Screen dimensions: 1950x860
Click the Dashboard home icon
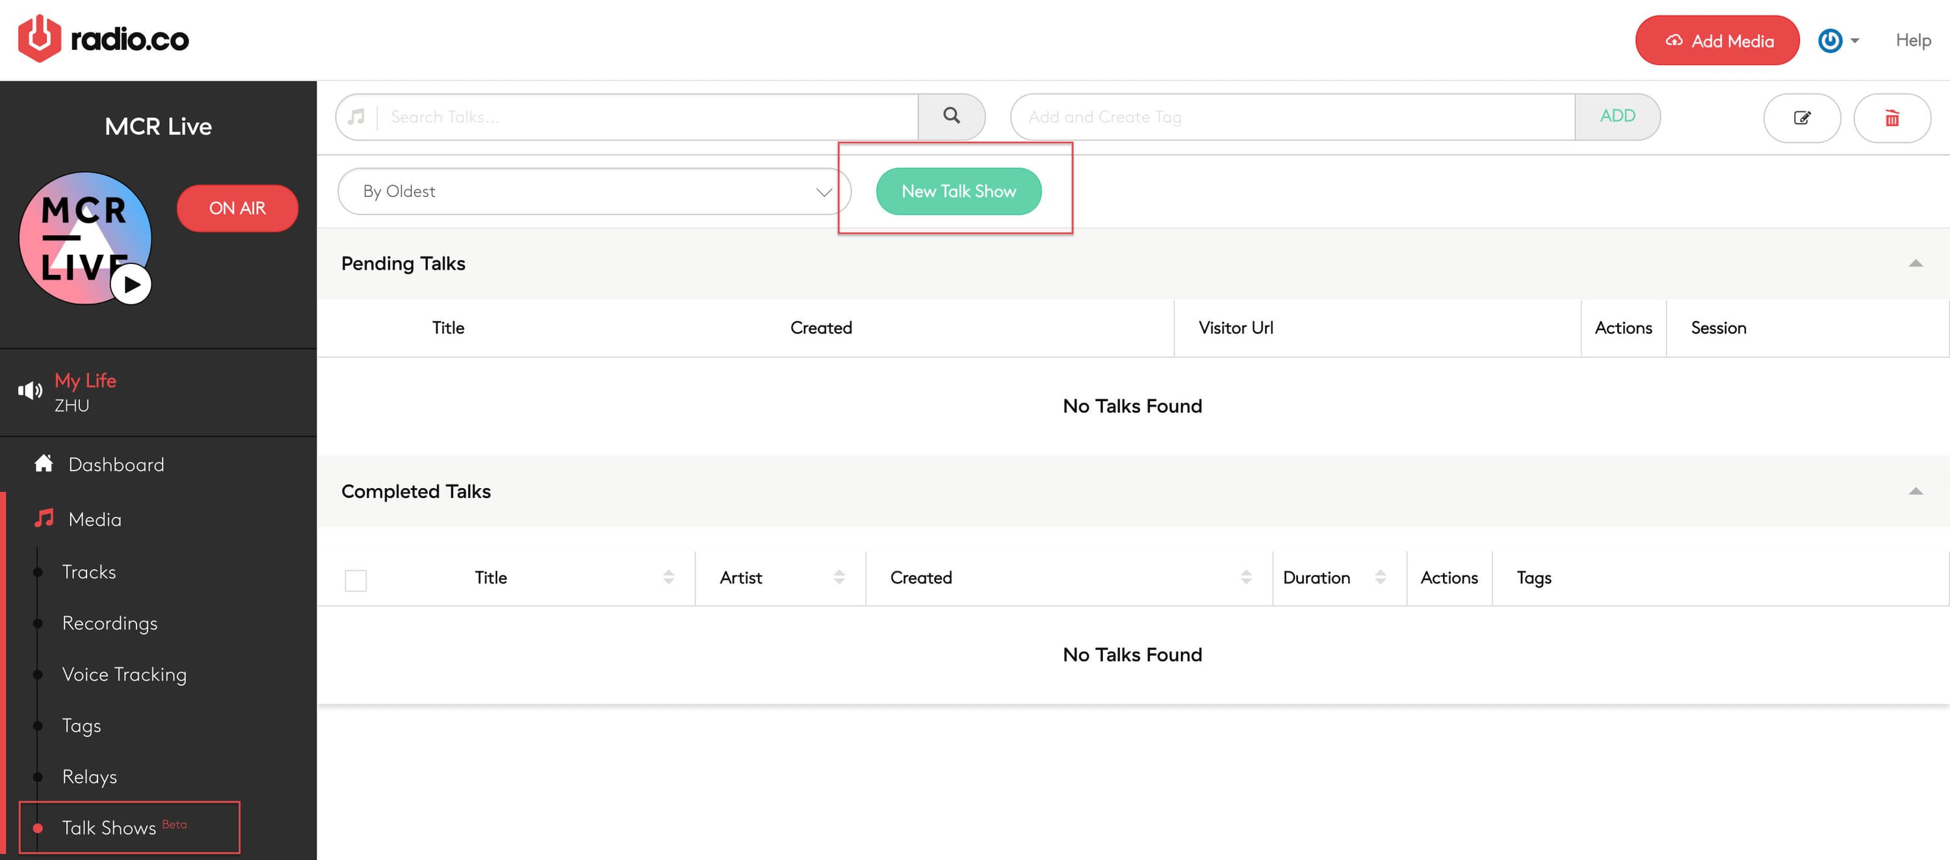pos(44,463)
